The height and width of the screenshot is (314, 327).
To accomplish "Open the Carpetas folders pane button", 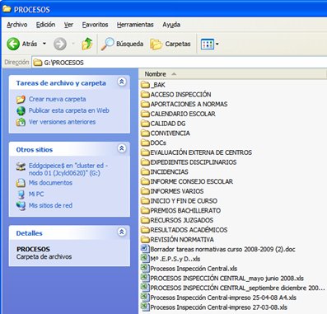I will [171, 44].
